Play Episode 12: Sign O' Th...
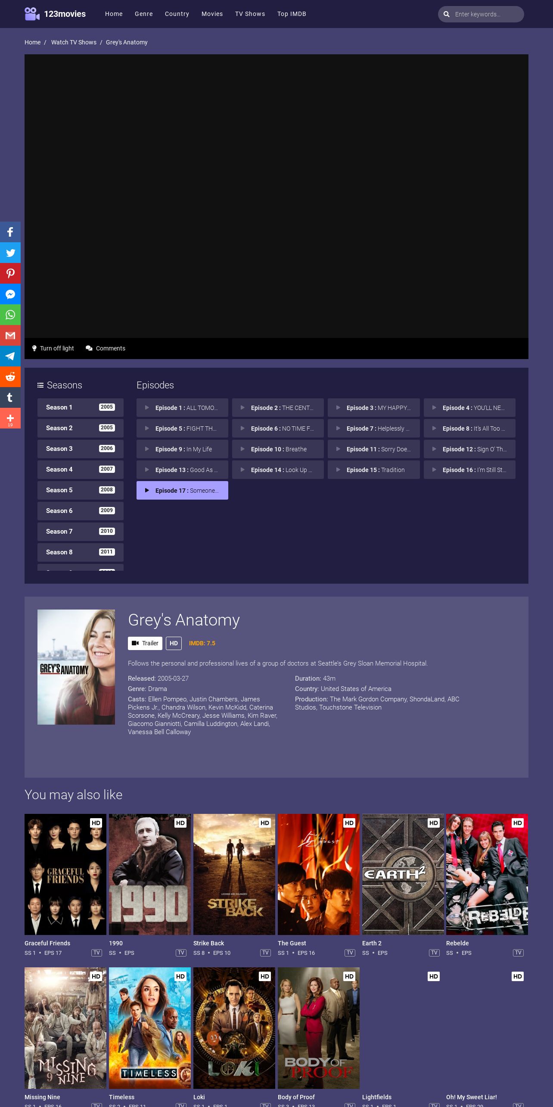The width and height of the screenshot is (553, 1107). pyautogui.click(x=469, y=449)
